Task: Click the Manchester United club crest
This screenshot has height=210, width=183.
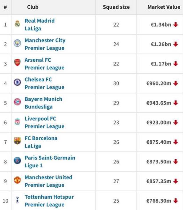Action: coord(17,180)
